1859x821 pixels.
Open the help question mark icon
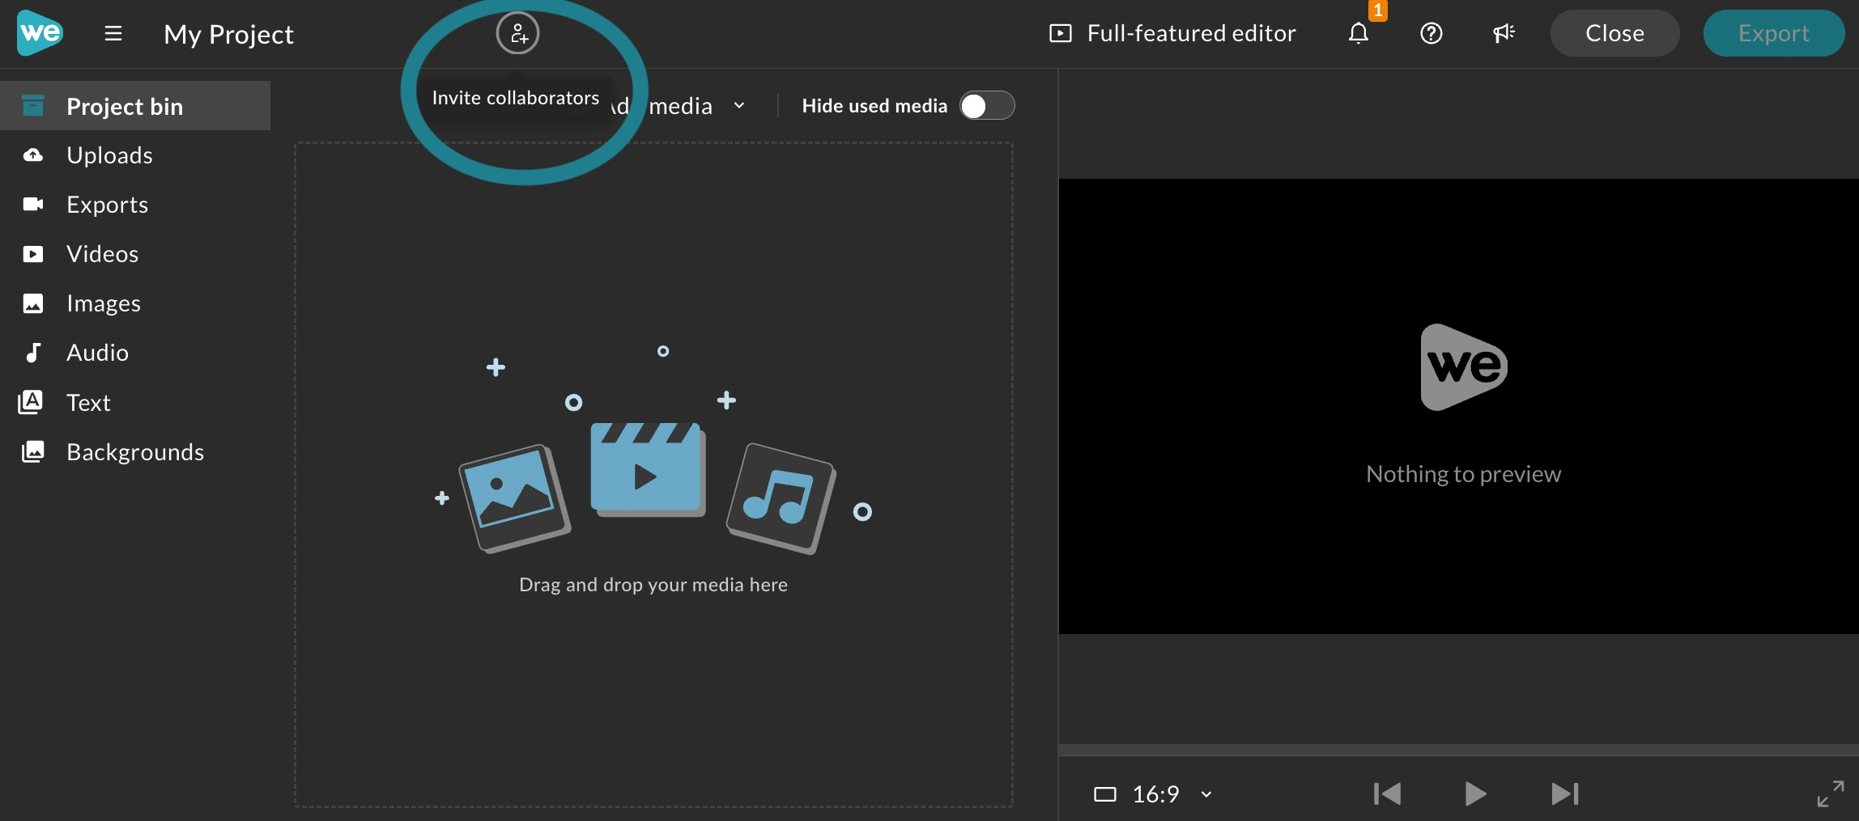pos(1431,33)
